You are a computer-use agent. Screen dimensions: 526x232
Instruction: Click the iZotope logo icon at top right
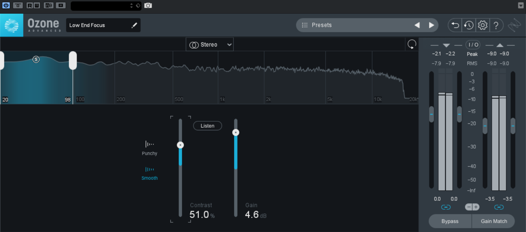tap(514, 25)
